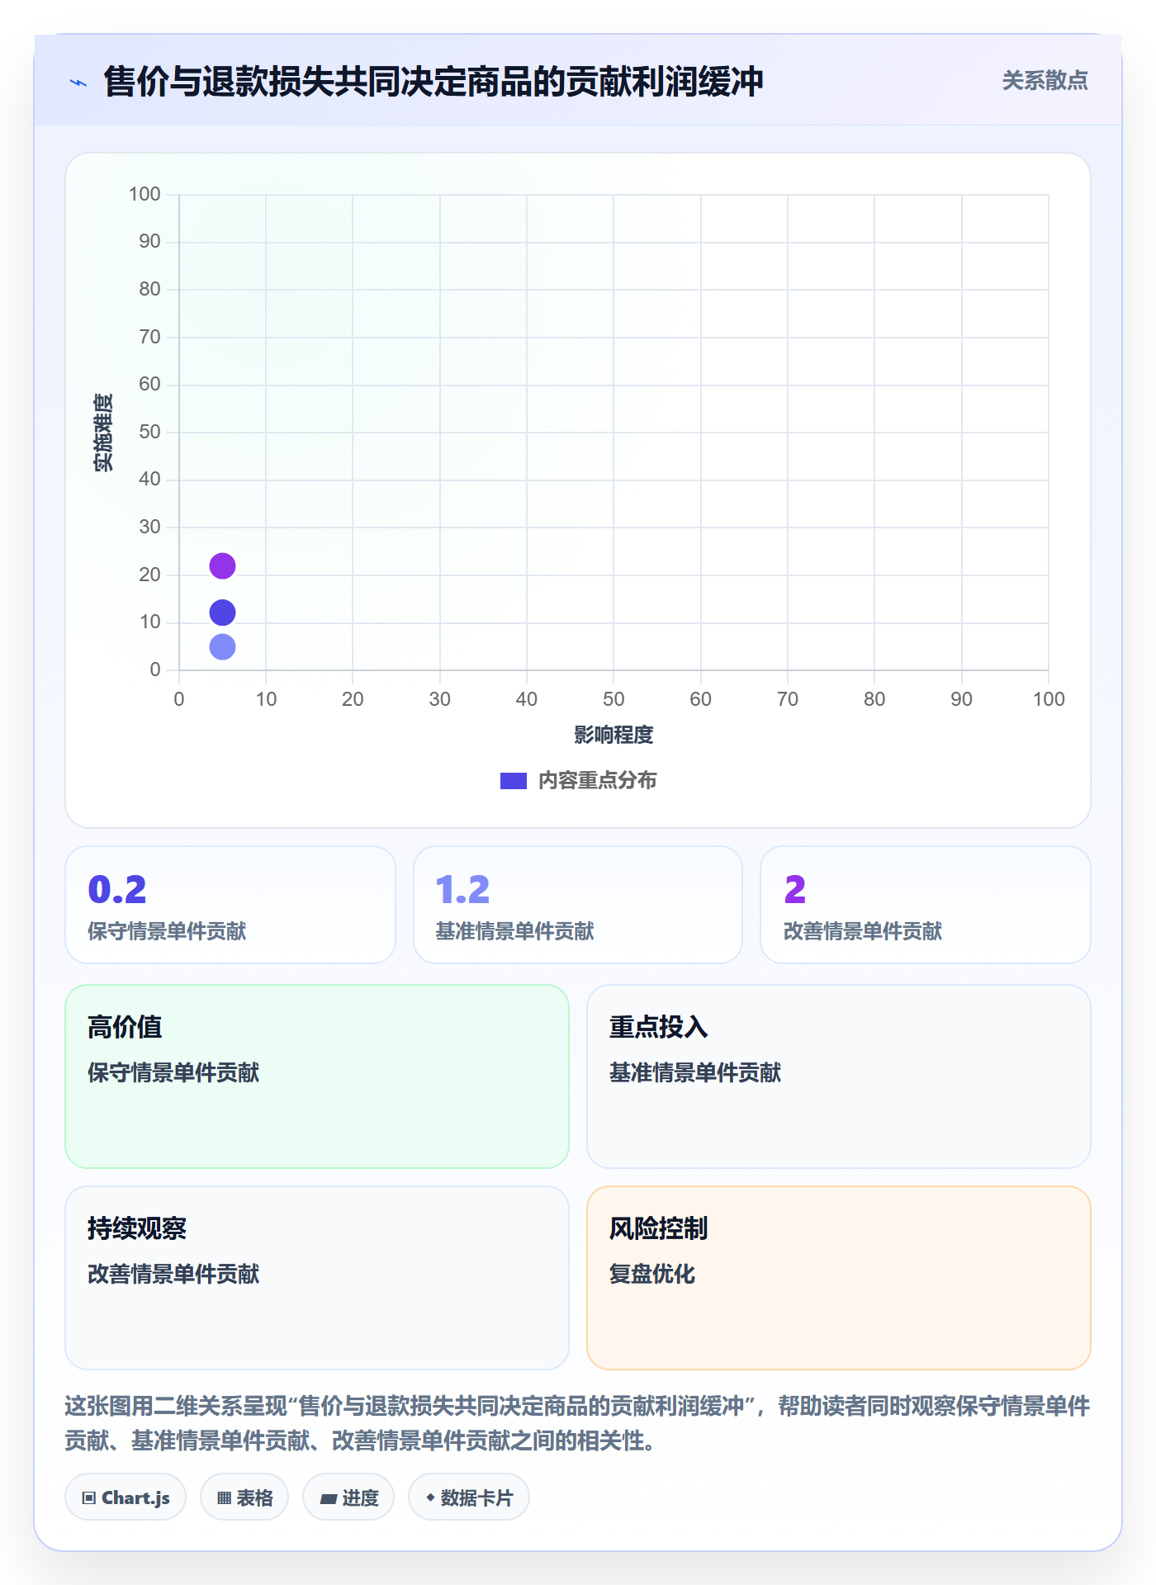The height and width of the screenshot is (1585, 1156).
Task: Open the 重点投入 quadrant card
Action: (839, 1076)
